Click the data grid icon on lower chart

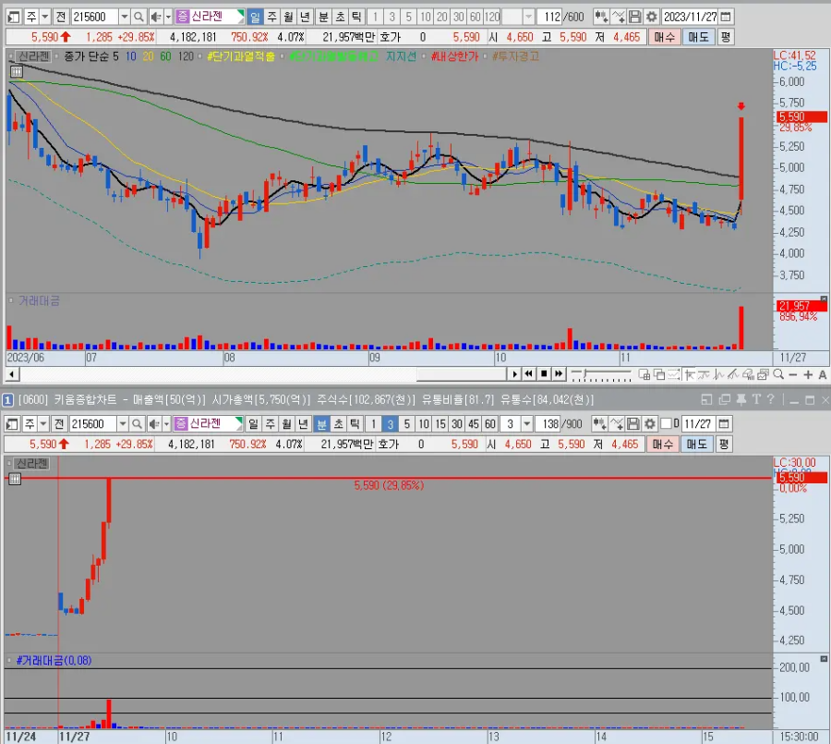pyautogui.click(x=15, y=479)
